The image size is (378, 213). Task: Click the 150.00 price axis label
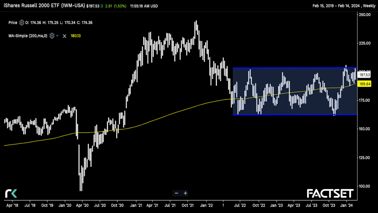pyautogui.click(x=365, y=129)
